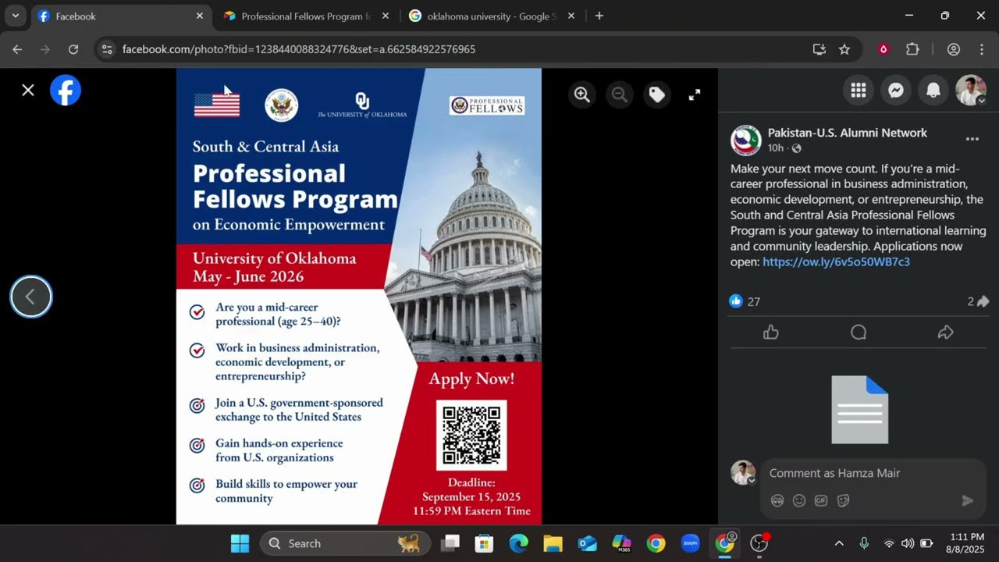Open Microsoft Edge from taskbar

point(519,543)
